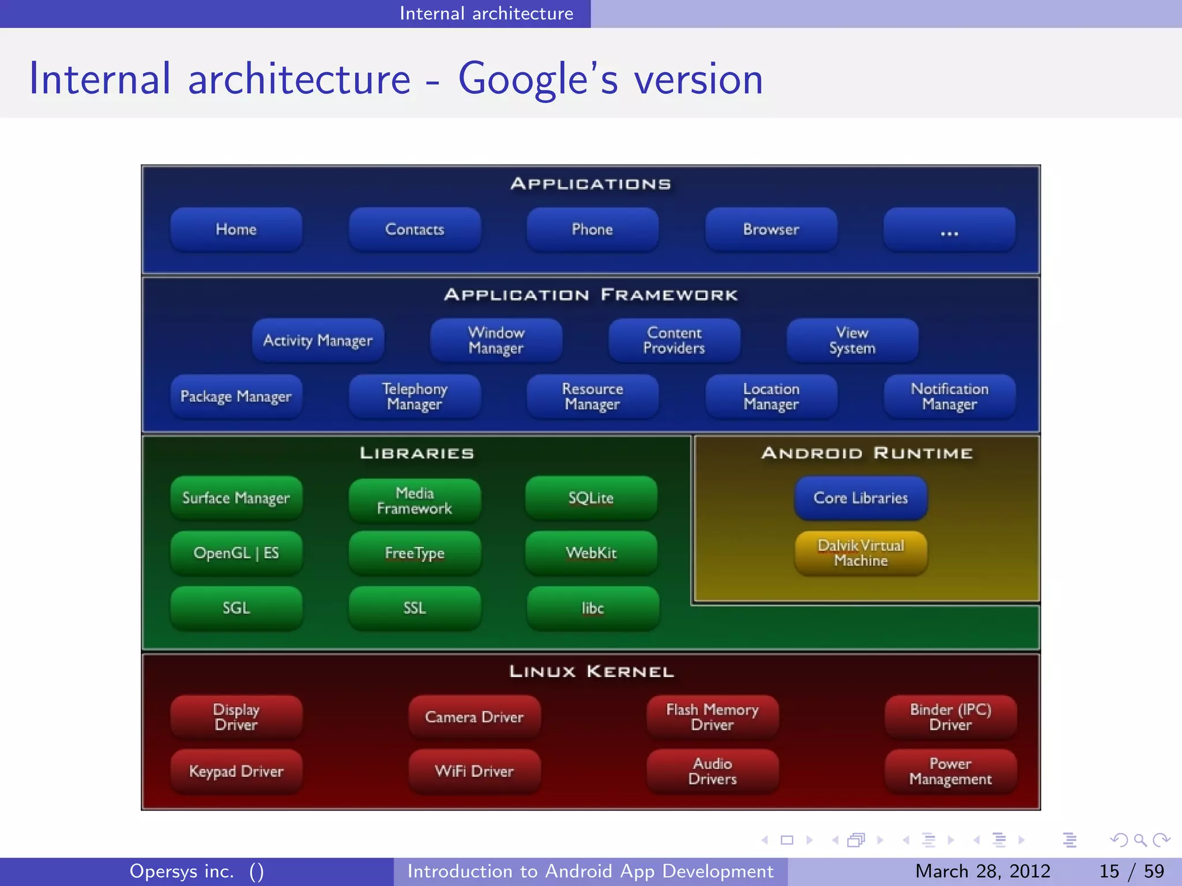Click the Core Libraries runtime box
This screenshot has height=886, width=1182.
(861, 498)
